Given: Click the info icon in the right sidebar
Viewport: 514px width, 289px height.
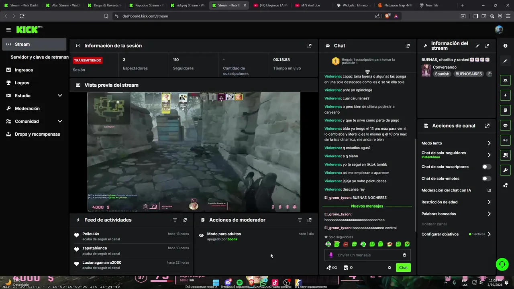Looking at the screenshot, I should pyautogui.click(x=505, y=46).
